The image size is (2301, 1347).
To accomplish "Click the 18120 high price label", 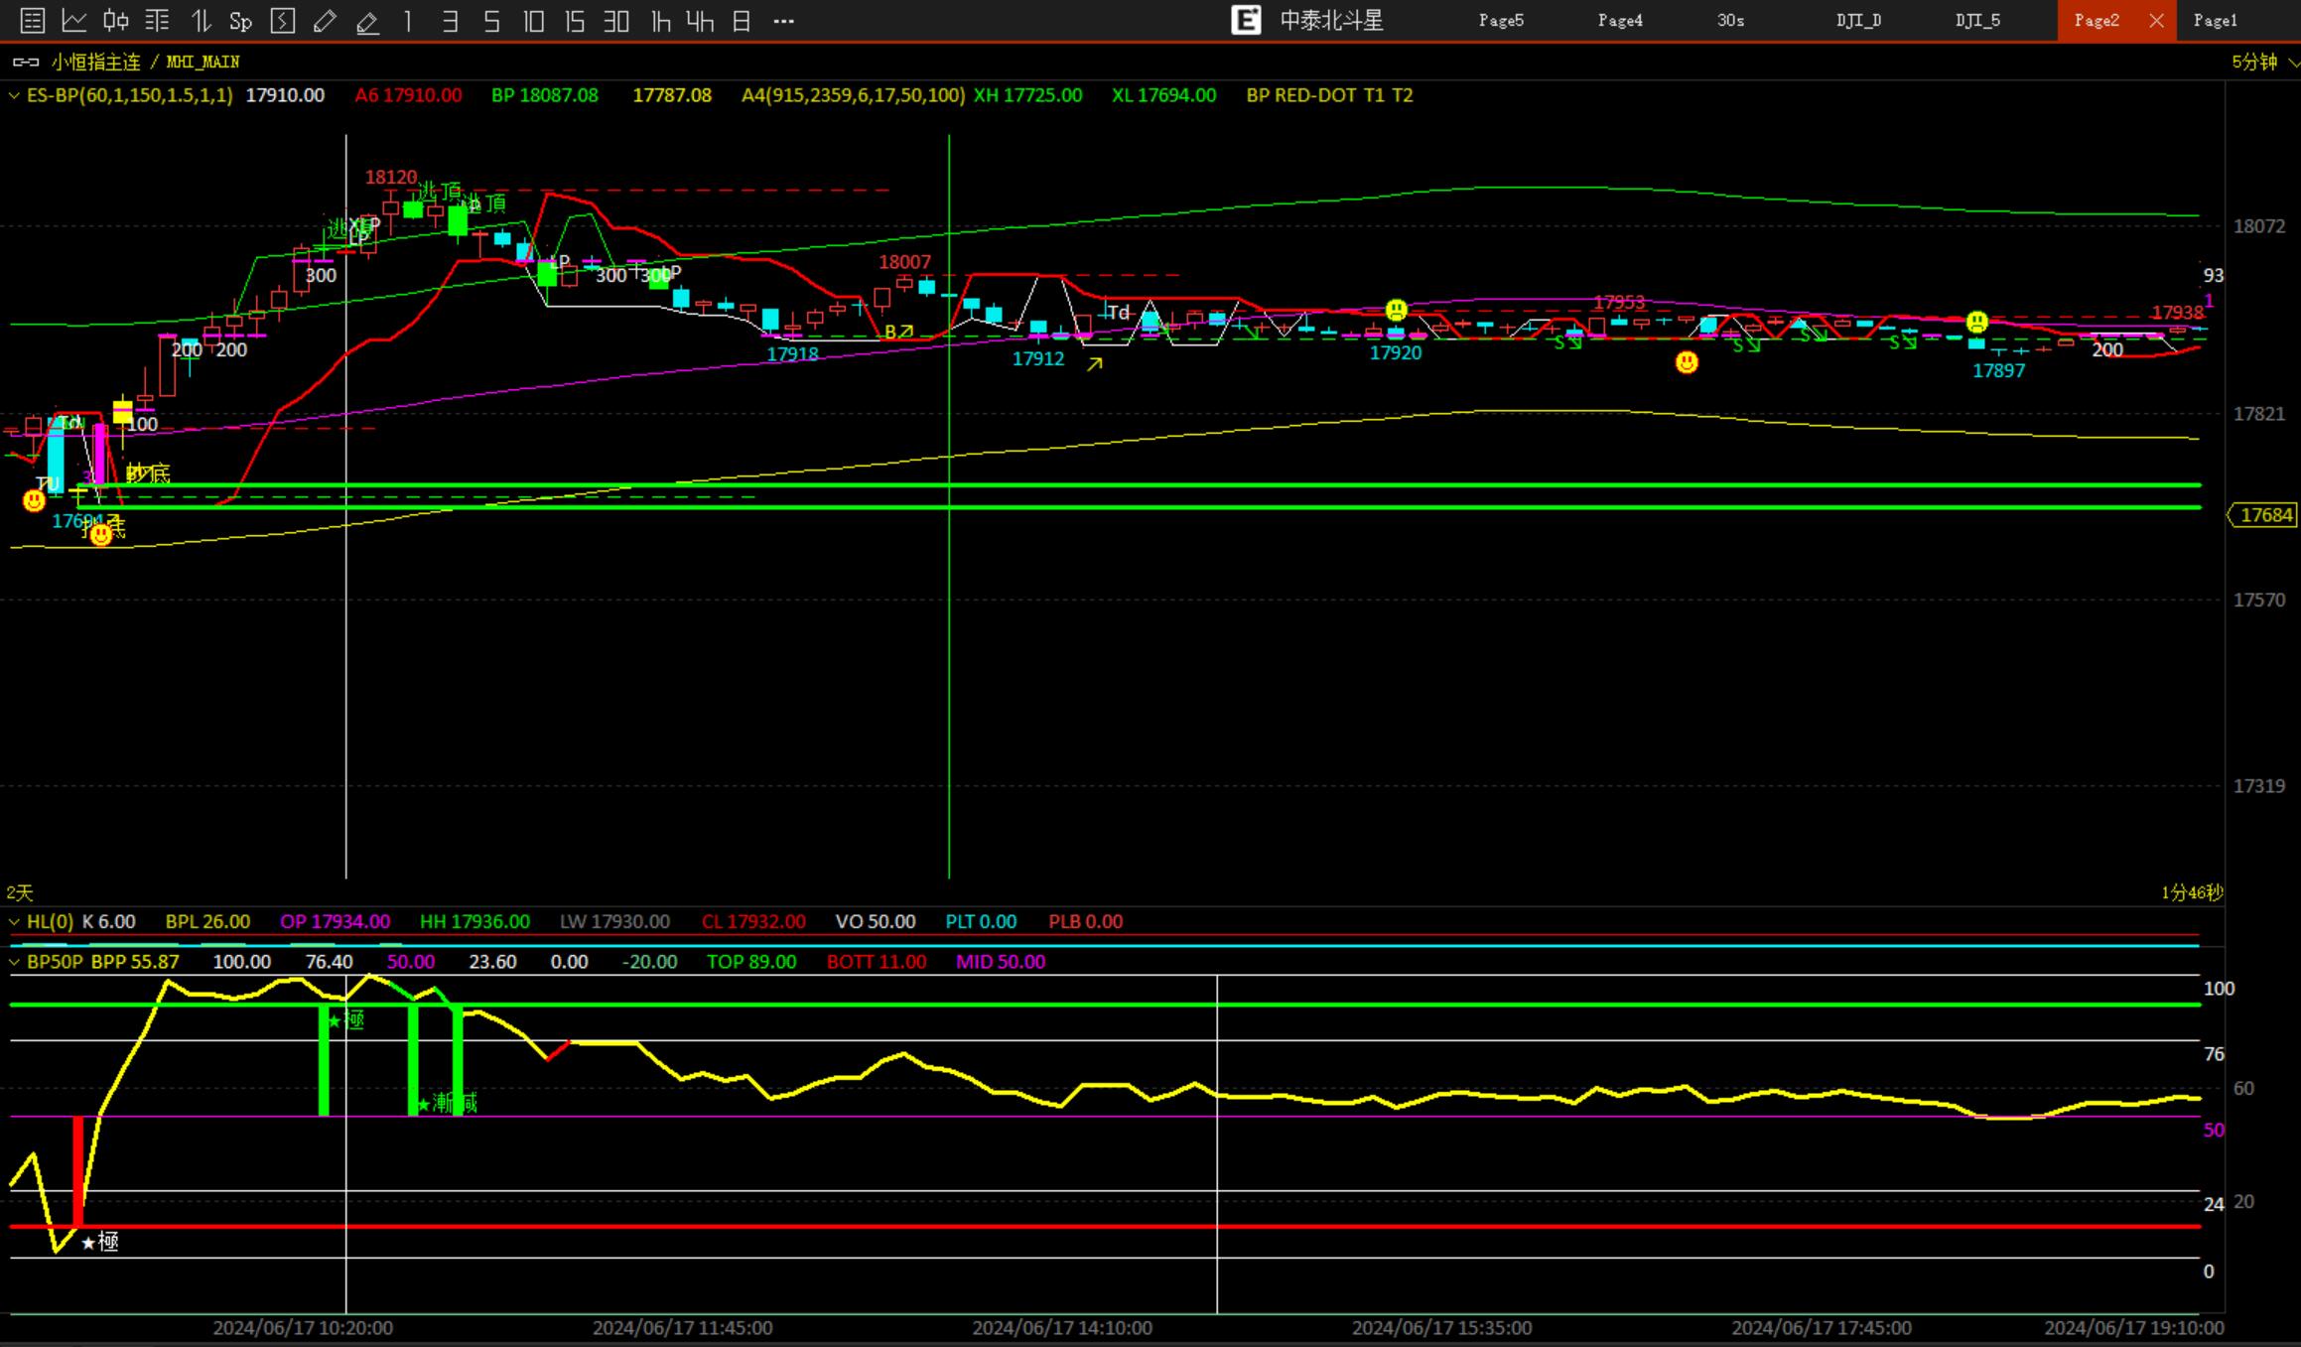I will (391, 178).
